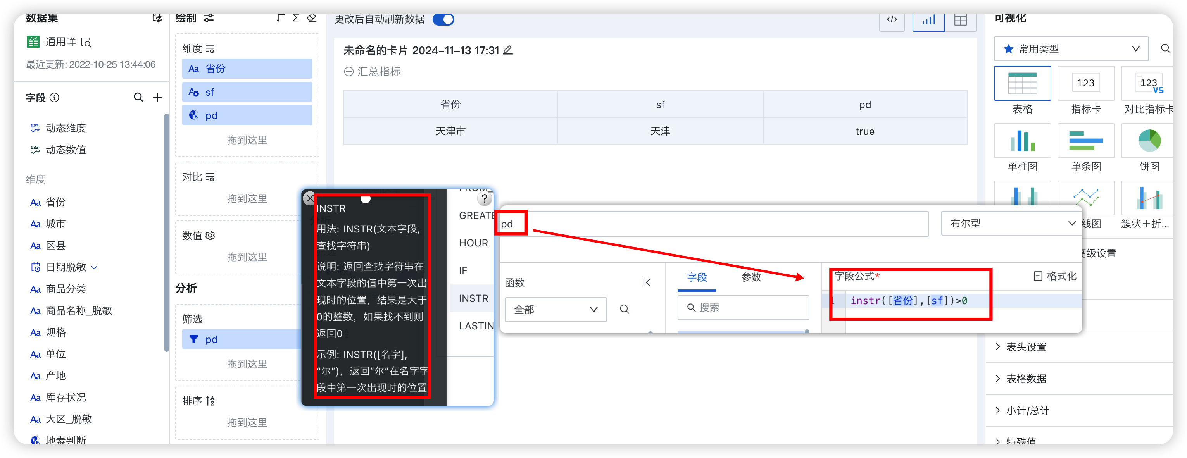Click 格式化 format button
The height and width of the screenshot is (458, 1187).
point(1055,276)
